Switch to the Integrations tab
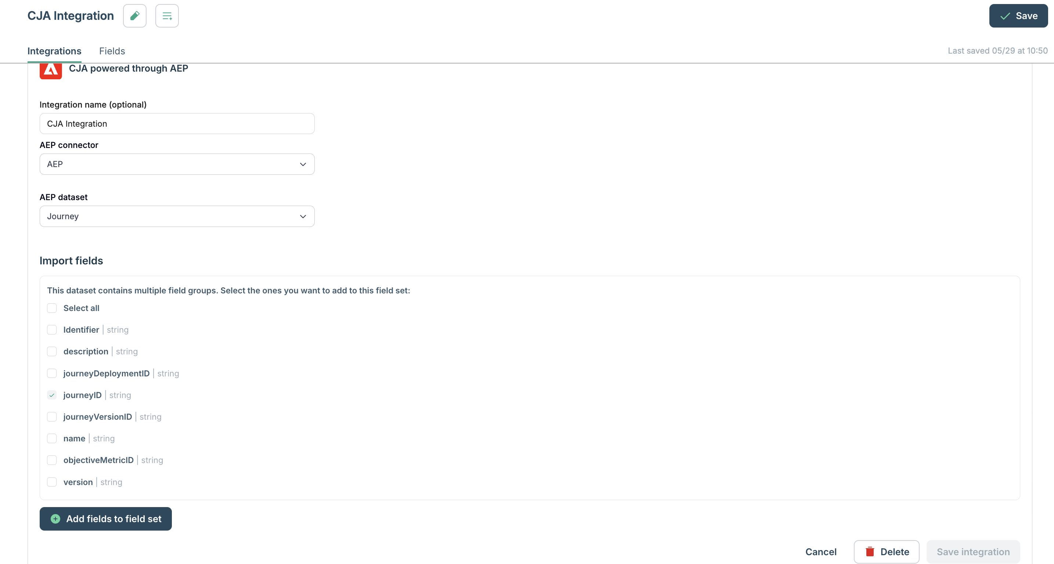 pos(54,51)
